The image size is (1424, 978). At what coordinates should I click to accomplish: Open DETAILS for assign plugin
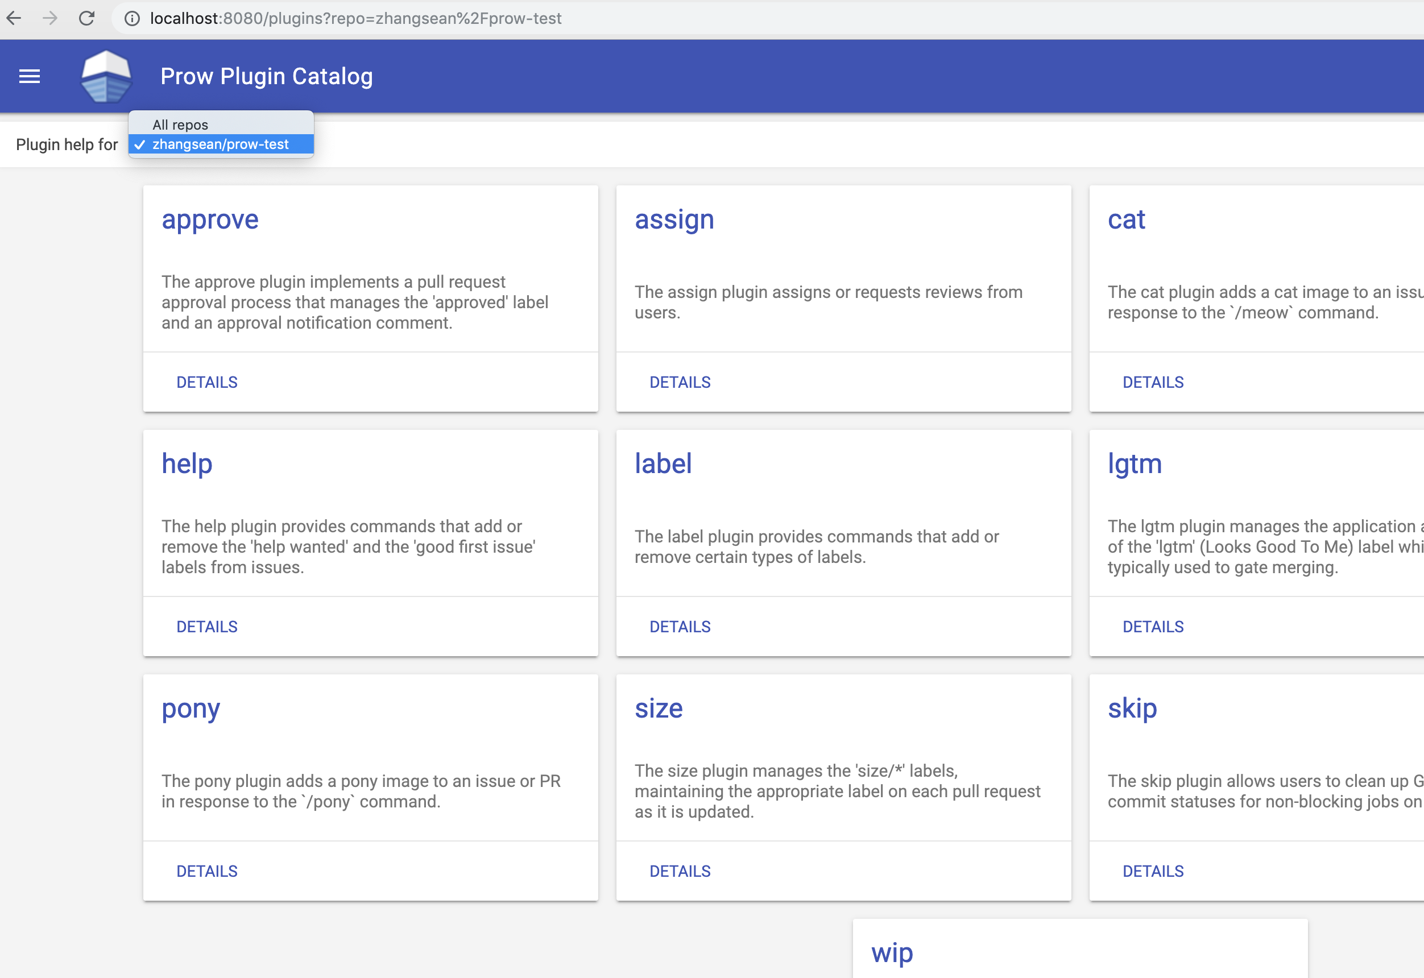tap(680, 382)
